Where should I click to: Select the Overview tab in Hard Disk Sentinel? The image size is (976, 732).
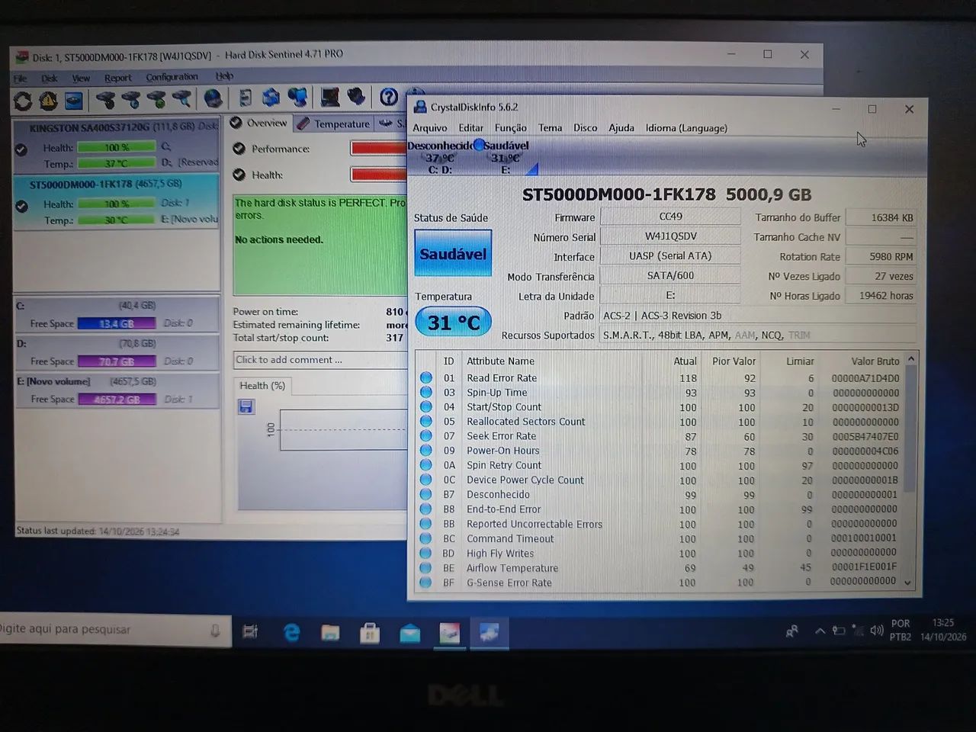(259, 123)
